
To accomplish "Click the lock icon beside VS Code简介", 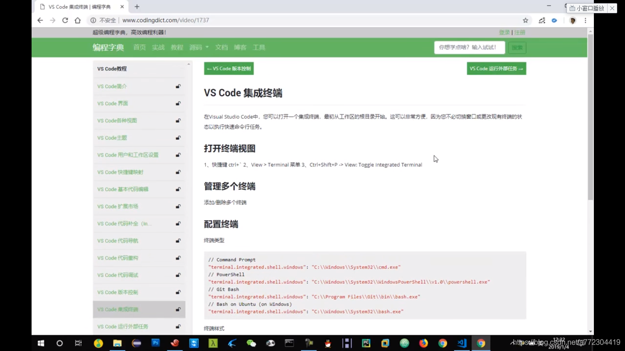I will tap(178, 86).
